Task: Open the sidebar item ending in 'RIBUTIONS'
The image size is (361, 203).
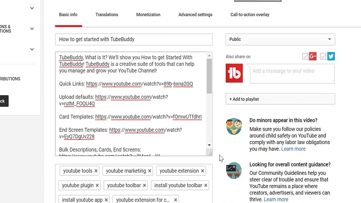Action: tap(10, 79)
